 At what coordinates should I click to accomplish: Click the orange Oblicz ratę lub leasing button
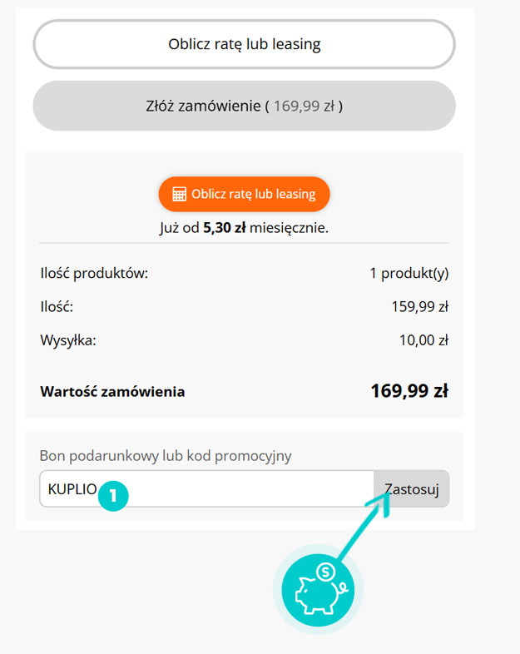point(244,194)
